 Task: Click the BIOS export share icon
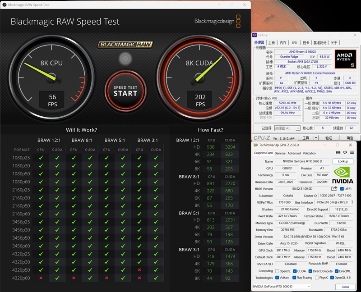point(334,189)
